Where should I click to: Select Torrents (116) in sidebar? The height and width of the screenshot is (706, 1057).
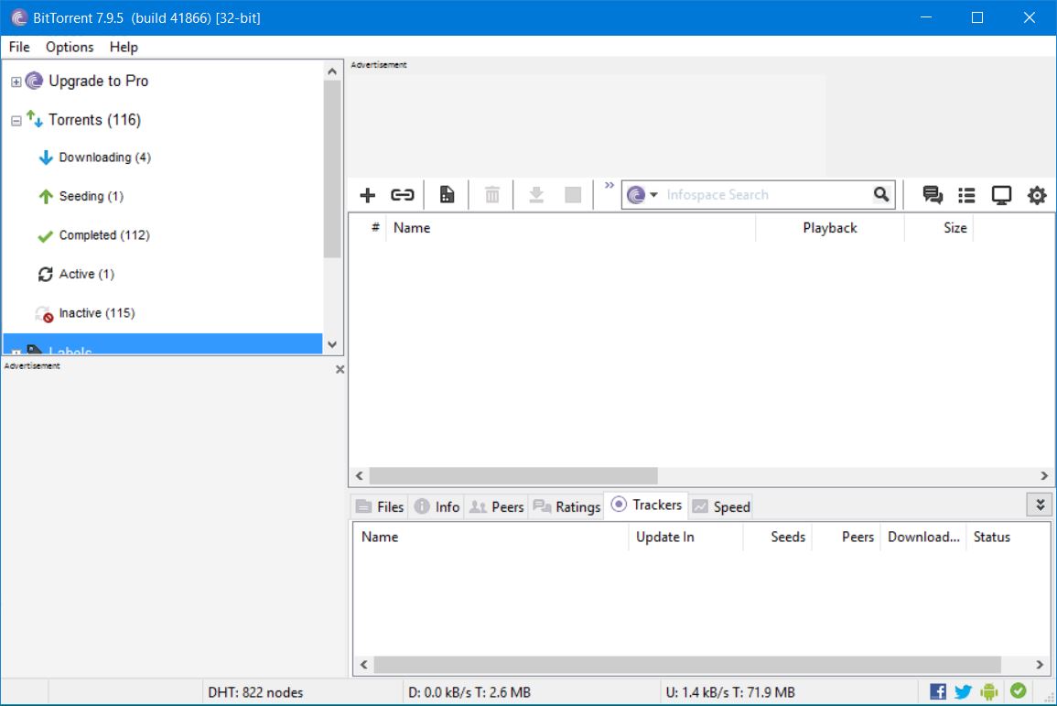tap(94, 119)
